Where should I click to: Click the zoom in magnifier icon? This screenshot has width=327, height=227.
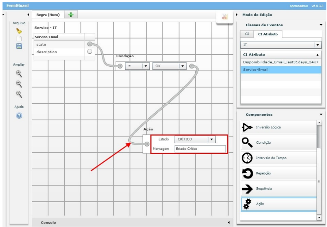click(19, 74)
